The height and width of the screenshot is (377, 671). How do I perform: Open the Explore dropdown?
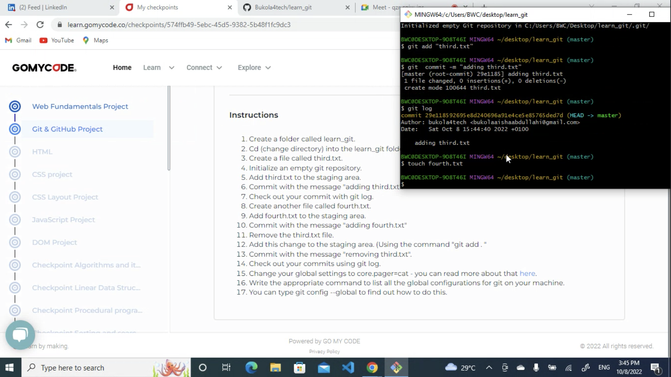click(x=254, y=67)
